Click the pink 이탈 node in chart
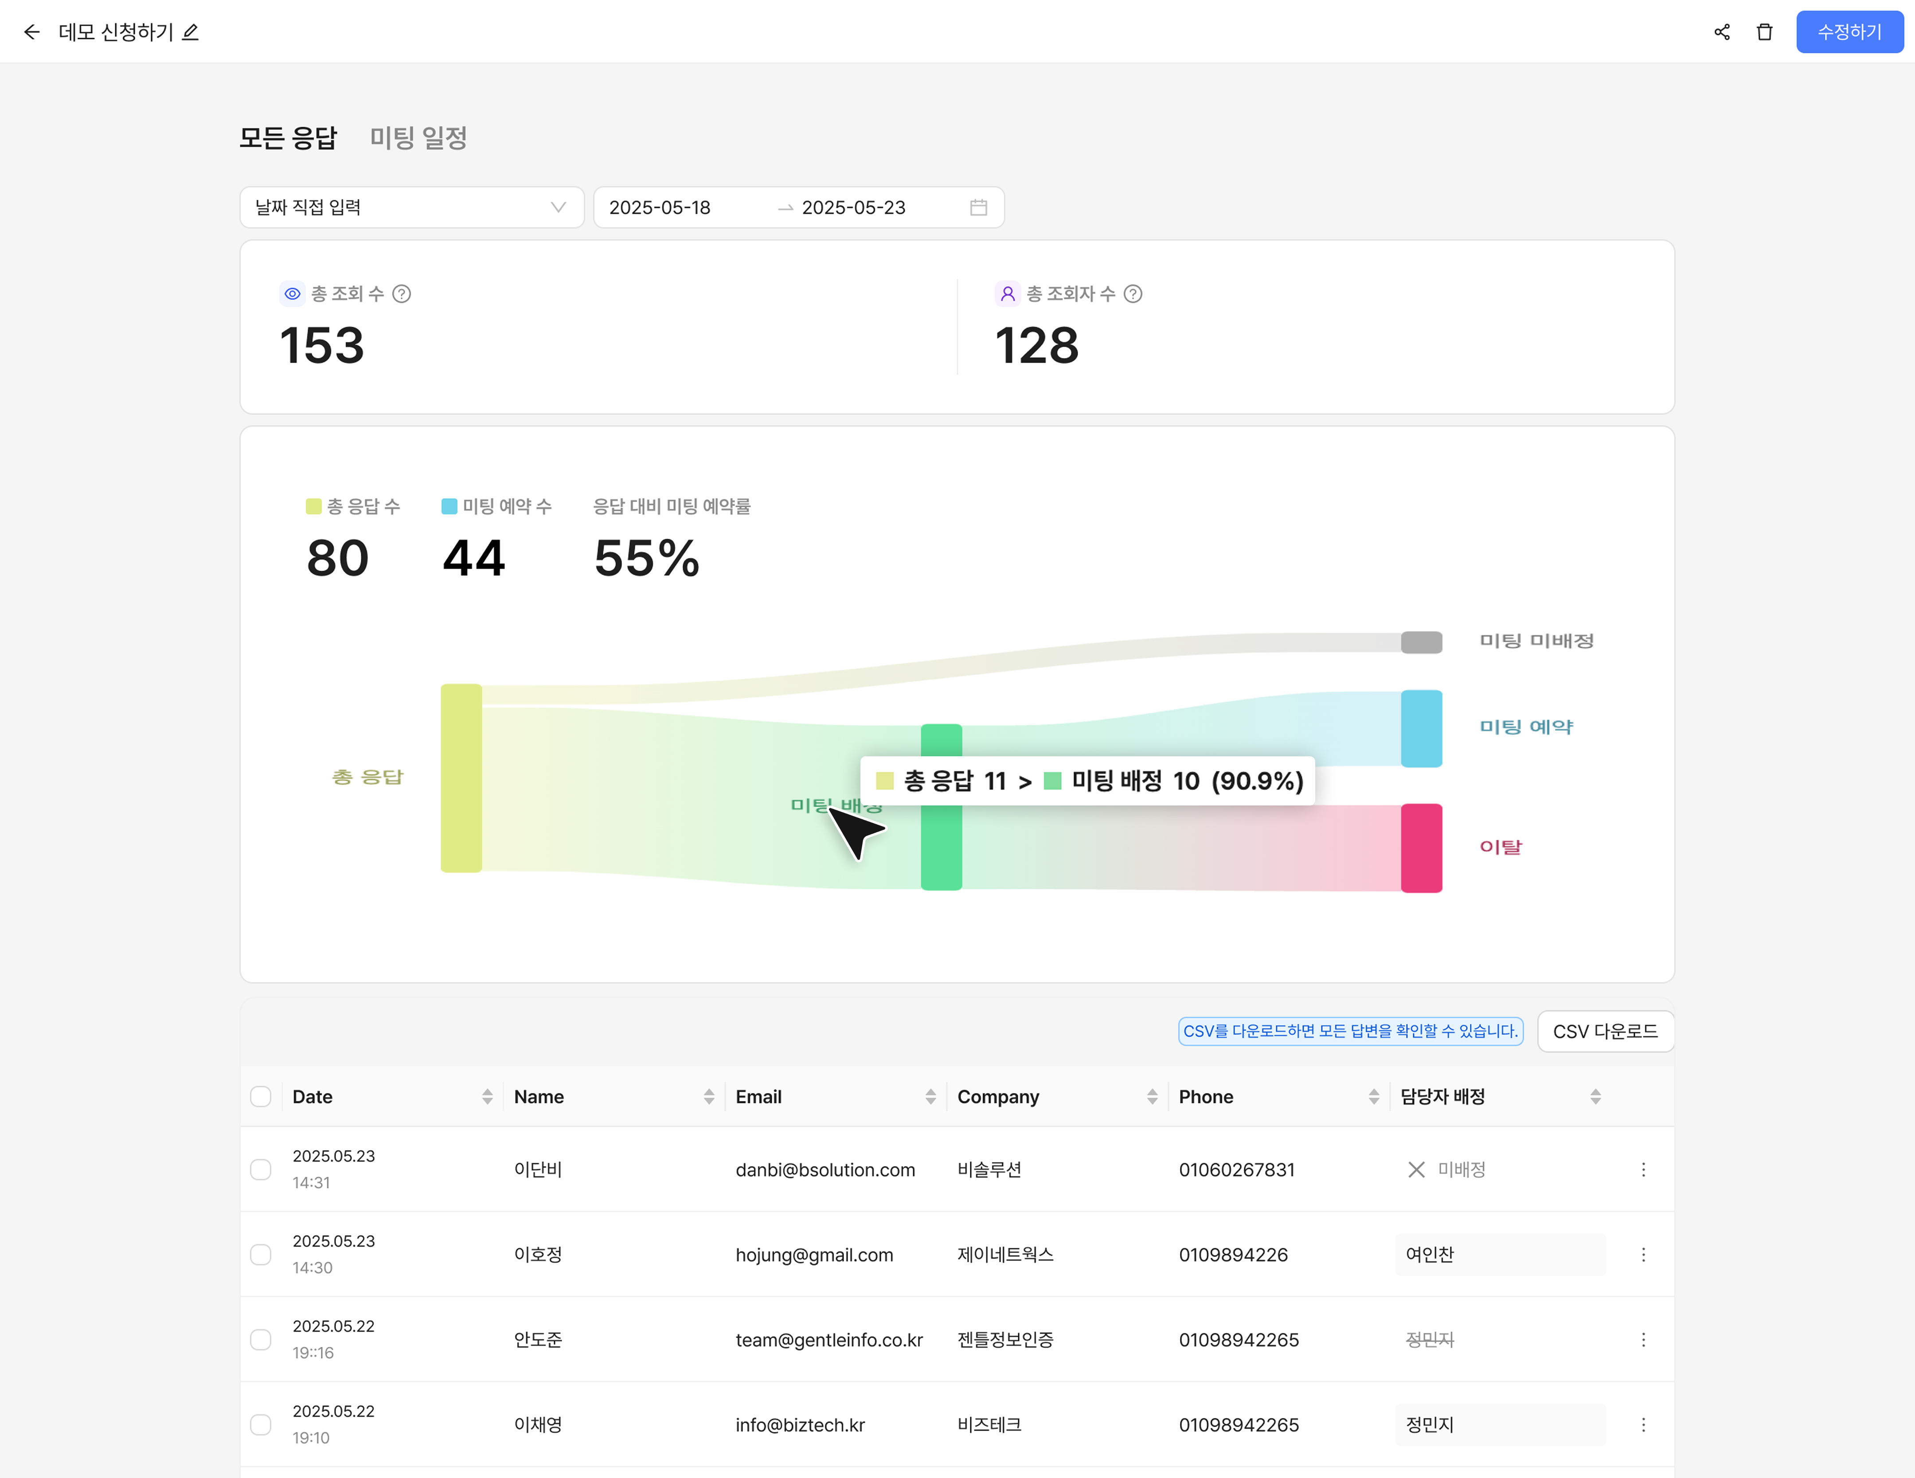Image resolution: width=1915 pixels, height=1478 pixels. (1421, 847)
